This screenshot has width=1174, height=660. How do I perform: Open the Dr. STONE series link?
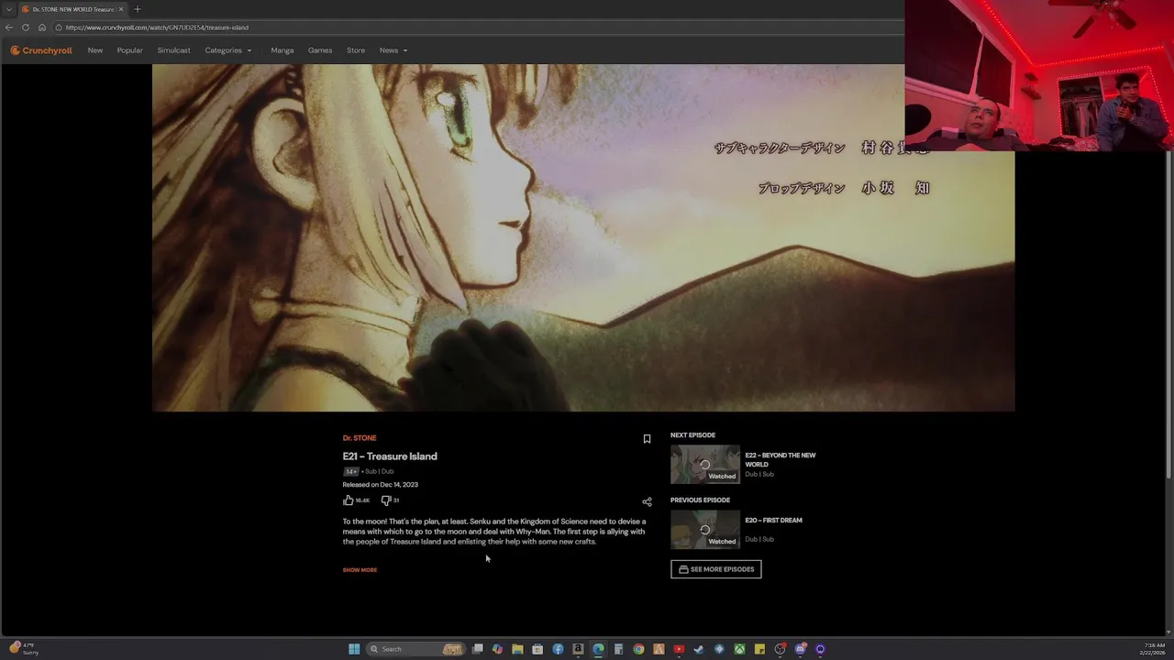(x=360, y=438)
